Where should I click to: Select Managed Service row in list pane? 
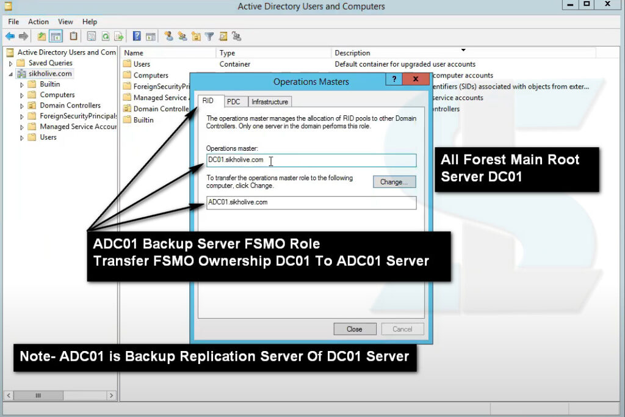click(156, 97)
